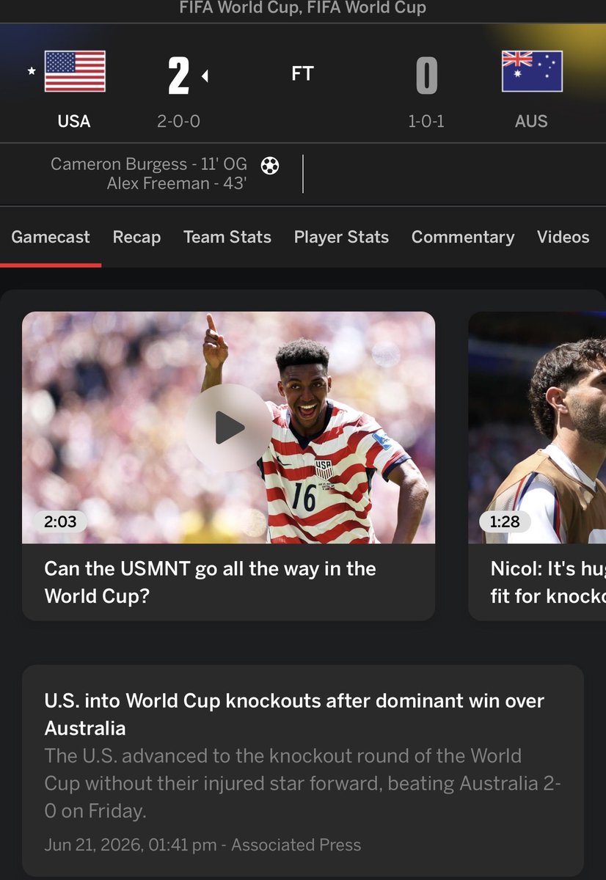The width and height of the screenshot is (606, 880).
Task: Open the Gamecast tab
Action: click(x=51, y=237)
